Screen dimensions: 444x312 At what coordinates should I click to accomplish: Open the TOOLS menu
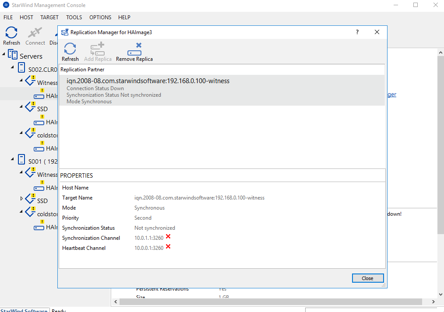(74, 18)
